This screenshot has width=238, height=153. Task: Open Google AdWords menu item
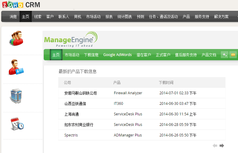click(117, 55)
